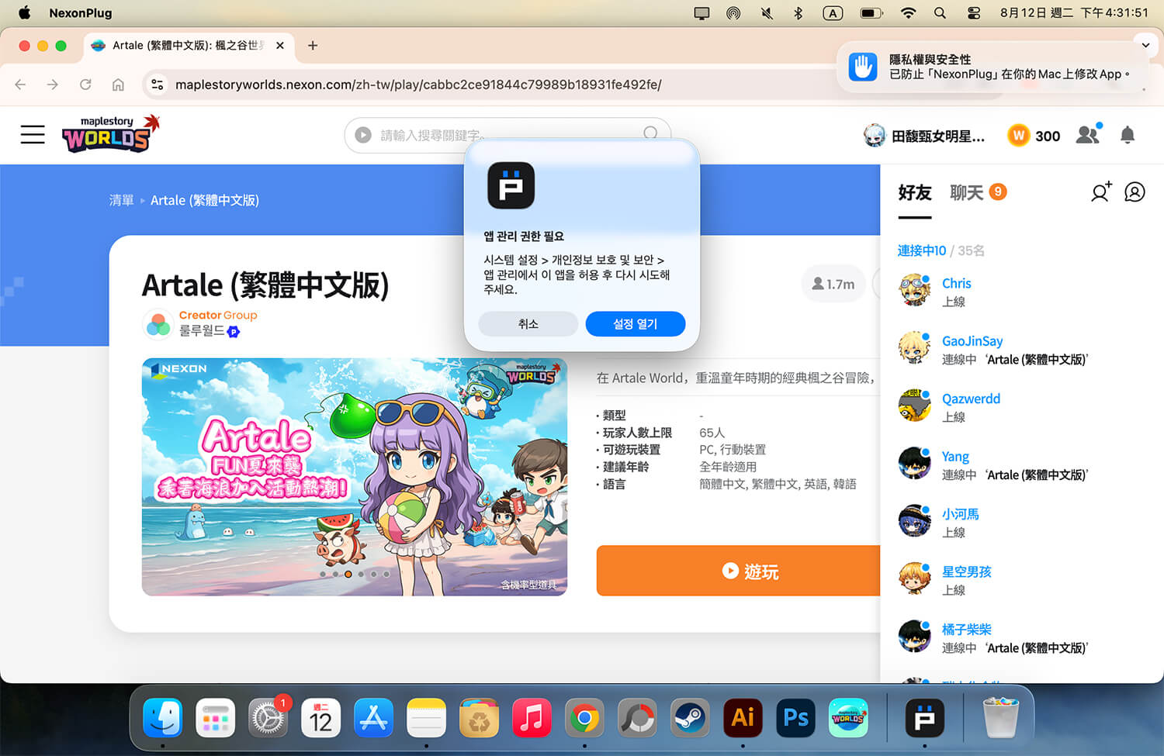This screenshot has width=1164, height=756.
Task: Click the input source A icon in the menu bar
Action: [833, 12]
